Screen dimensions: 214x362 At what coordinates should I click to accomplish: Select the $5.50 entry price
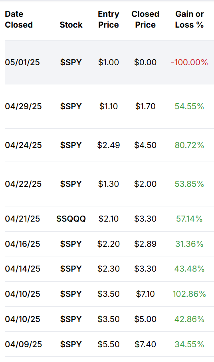[109, 344]
